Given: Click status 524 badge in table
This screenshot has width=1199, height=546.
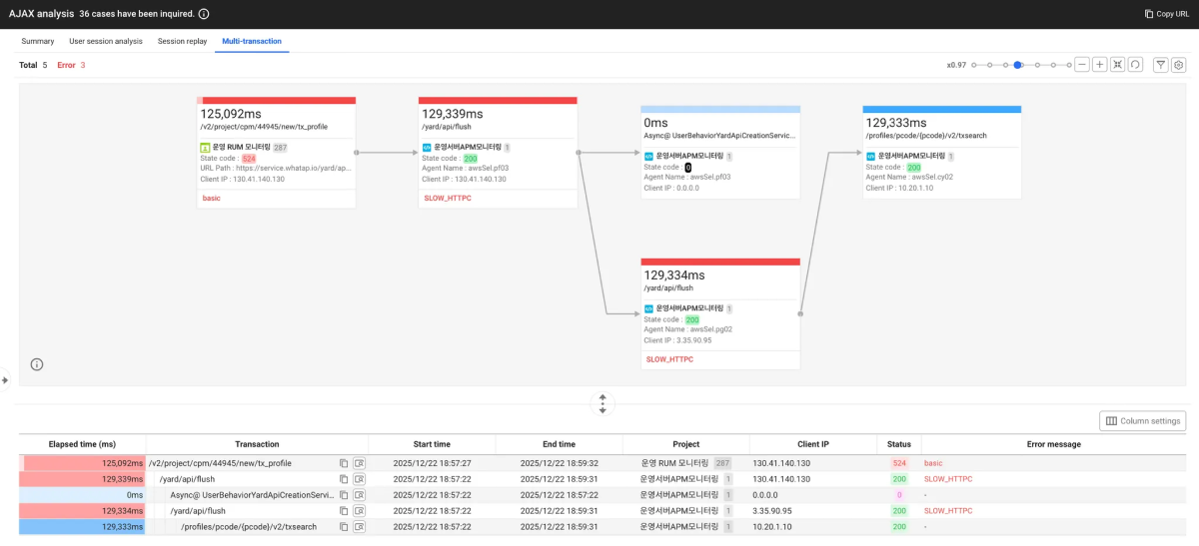Looking at the screenshot, I should coord(899,463).
